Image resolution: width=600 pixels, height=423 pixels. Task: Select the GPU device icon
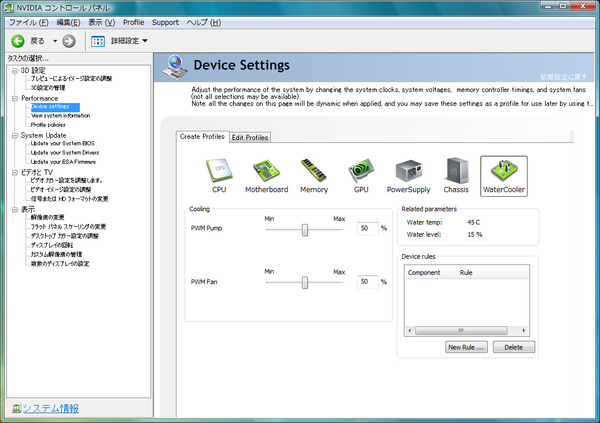tap(361, 176)
